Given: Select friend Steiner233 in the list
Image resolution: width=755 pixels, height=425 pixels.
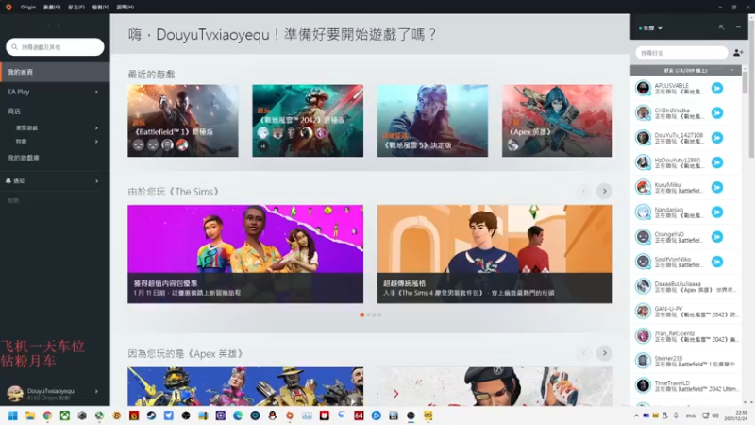Looking at the screenshot, I should pos(686,361).
